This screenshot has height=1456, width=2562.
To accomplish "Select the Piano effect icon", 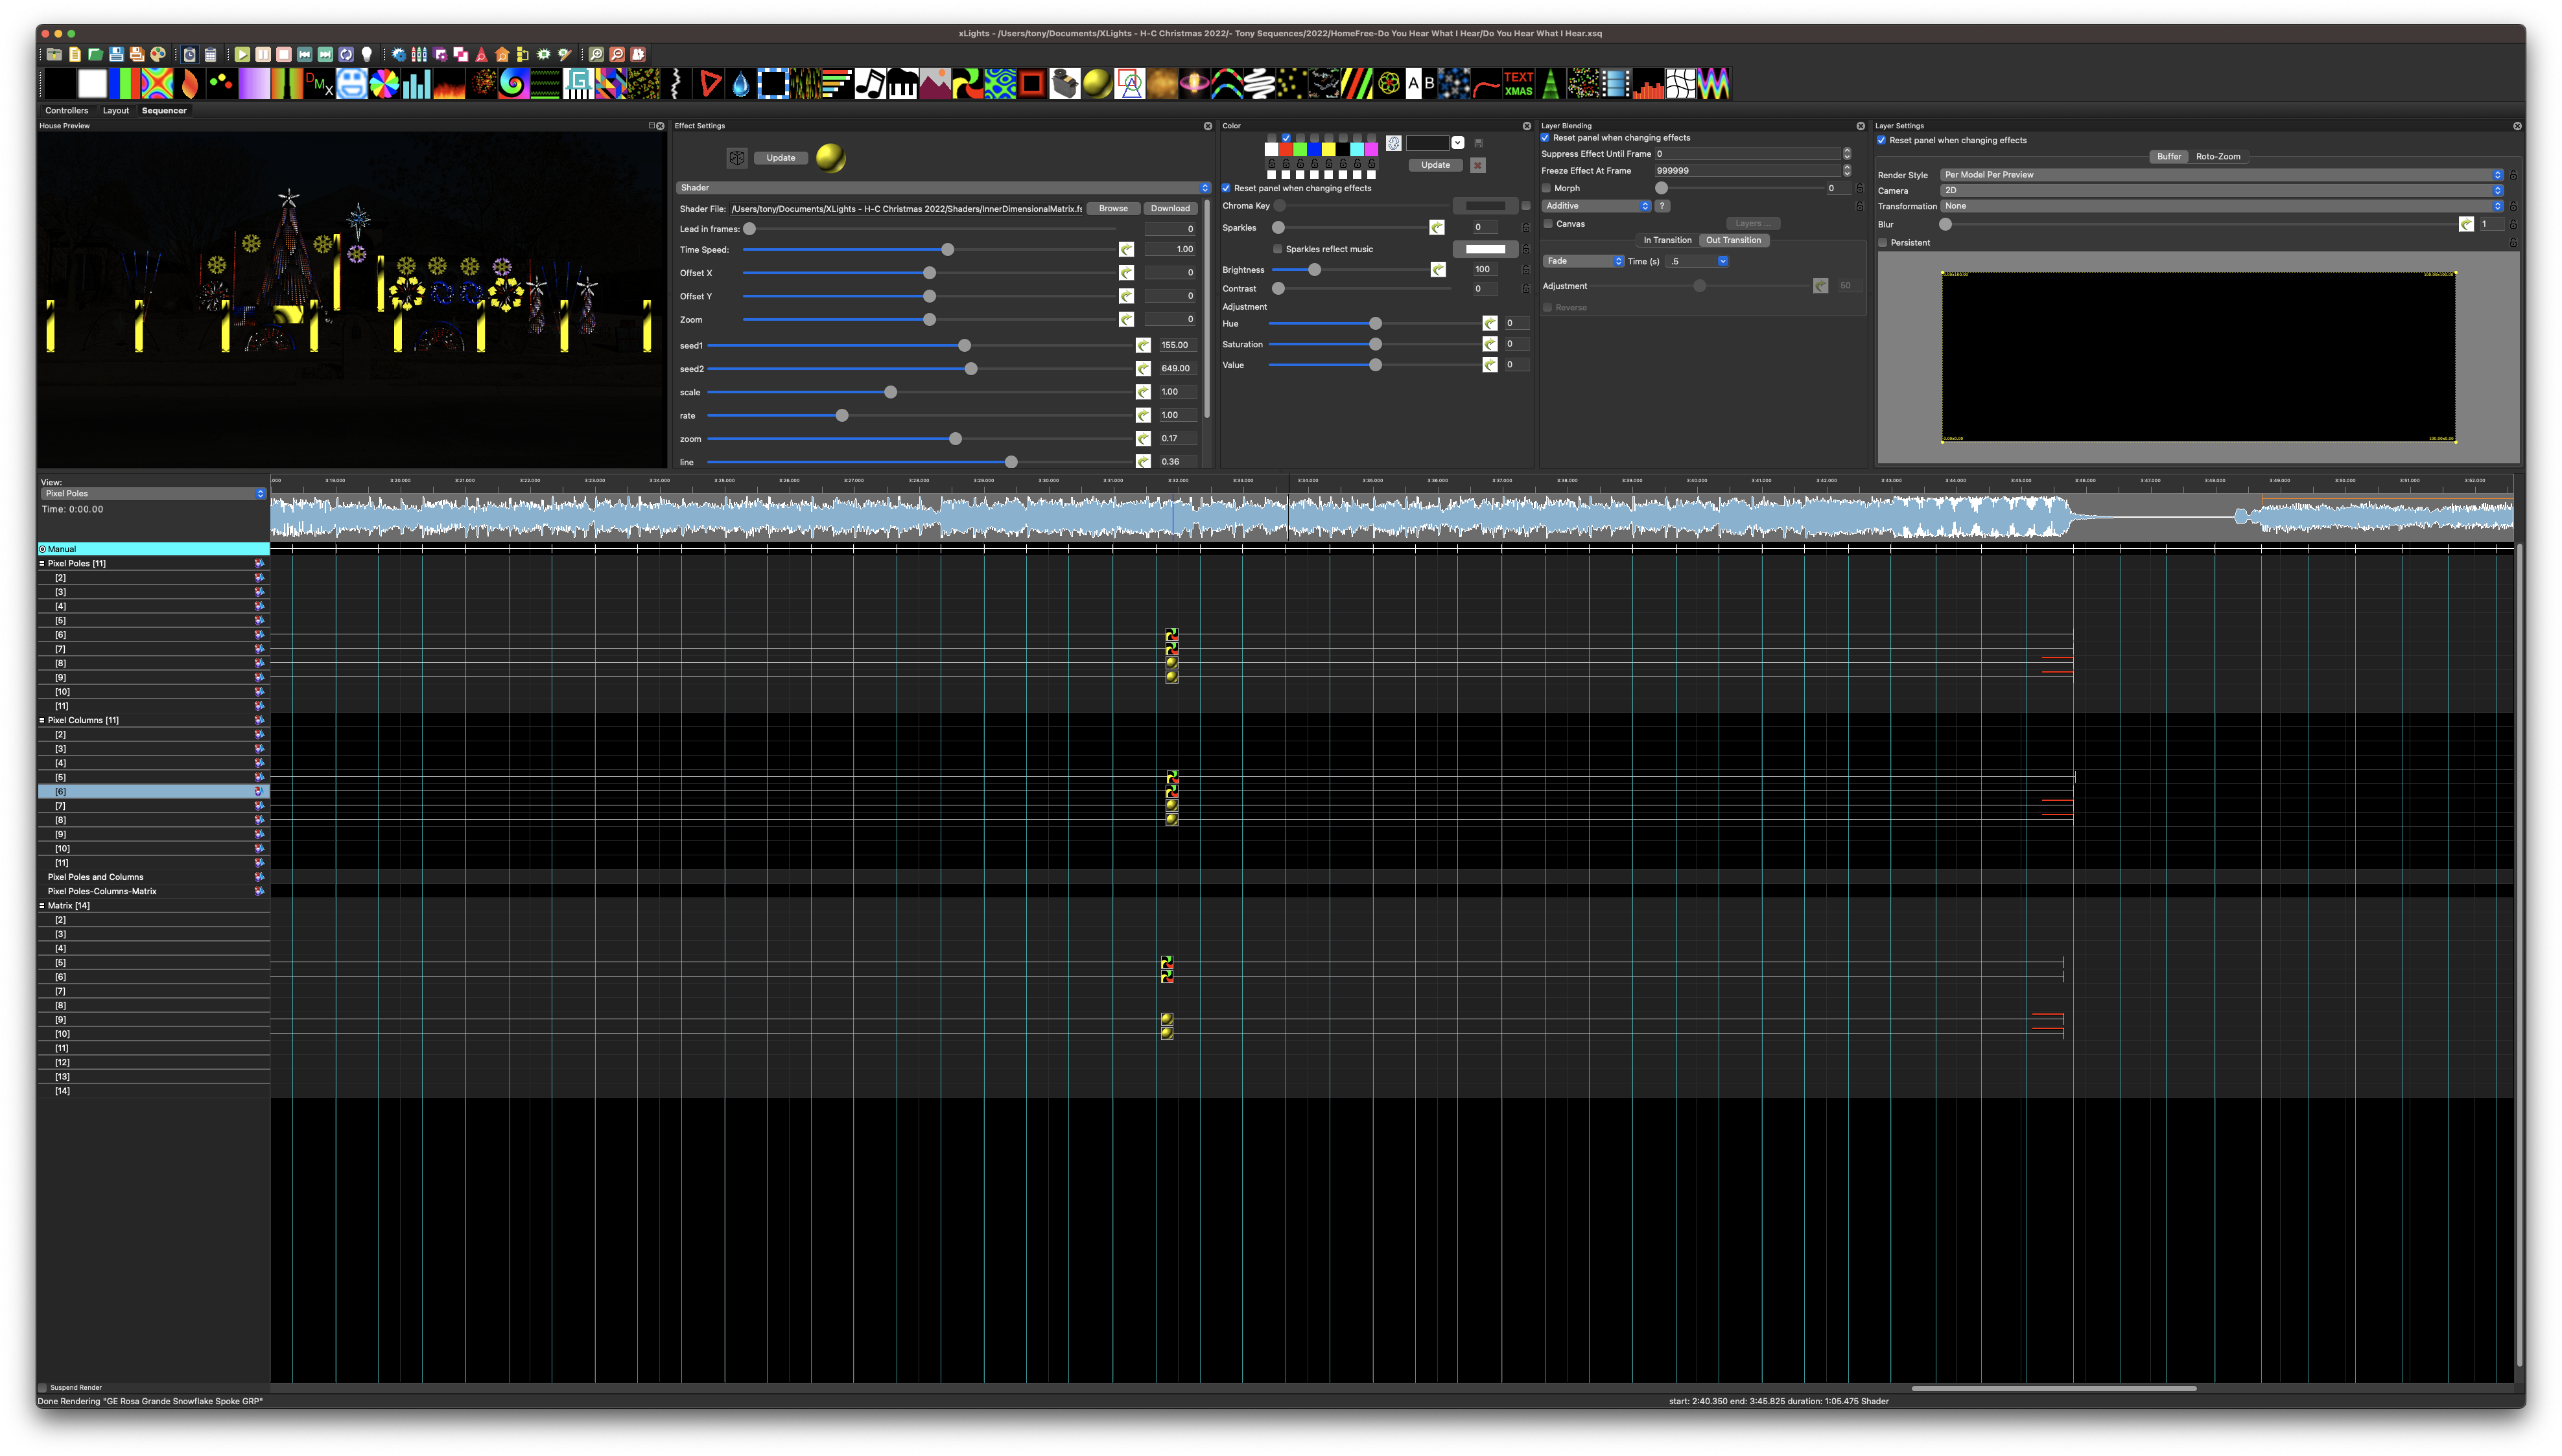I will coord(902,85).
